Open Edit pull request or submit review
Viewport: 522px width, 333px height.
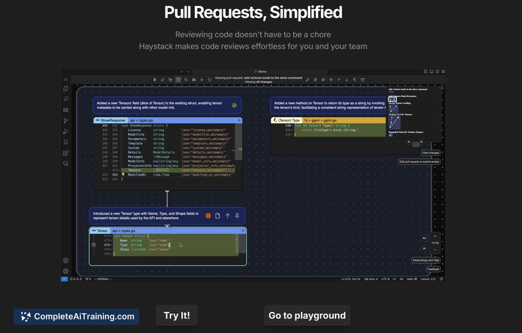419,162
